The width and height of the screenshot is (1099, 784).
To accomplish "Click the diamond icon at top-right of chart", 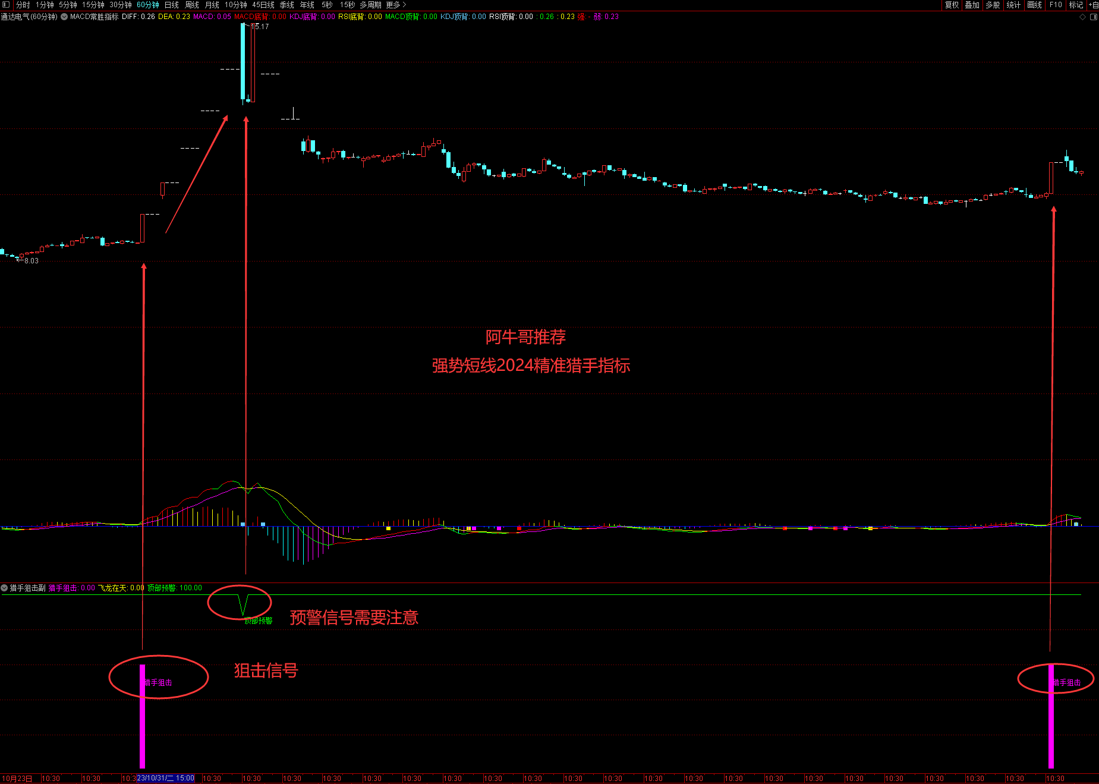I will 1082,17.
